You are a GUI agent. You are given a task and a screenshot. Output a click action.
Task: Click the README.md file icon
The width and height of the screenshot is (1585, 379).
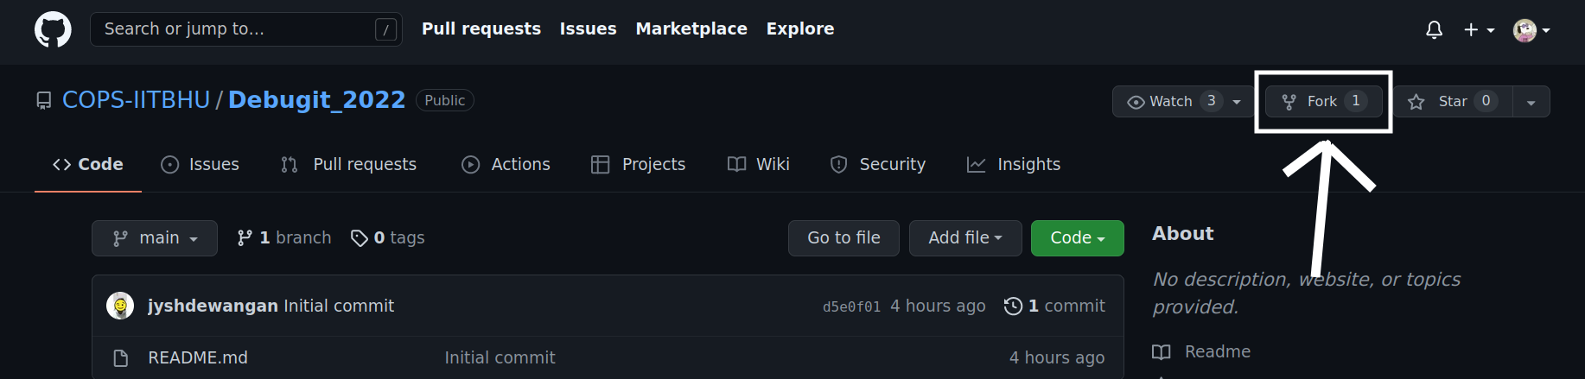[x=121, y=358]
